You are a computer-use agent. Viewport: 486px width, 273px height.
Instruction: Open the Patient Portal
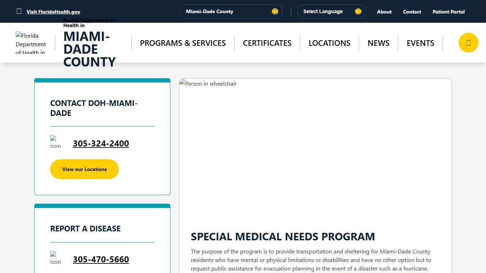click(x=448, y=11)
